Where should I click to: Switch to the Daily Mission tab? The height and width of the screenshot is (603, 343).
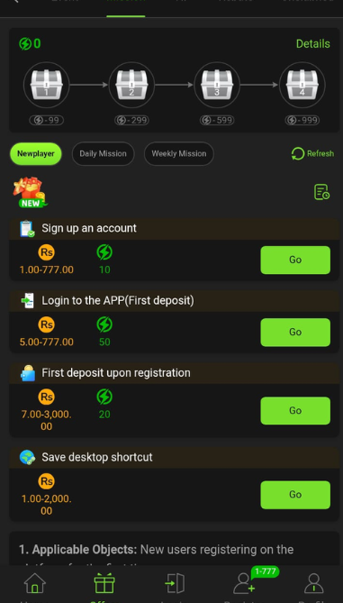(x=103, y=154)
